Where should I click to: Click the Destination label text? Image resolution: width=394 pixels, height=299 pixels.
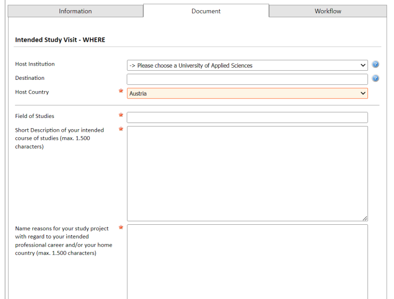coord(30,78)
